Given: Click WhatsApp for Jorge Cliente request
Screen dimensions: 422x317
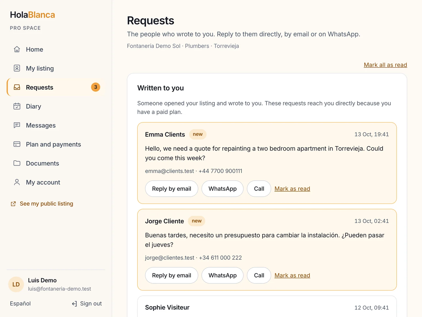Looking at the screenshot, I should pos(223,276).
